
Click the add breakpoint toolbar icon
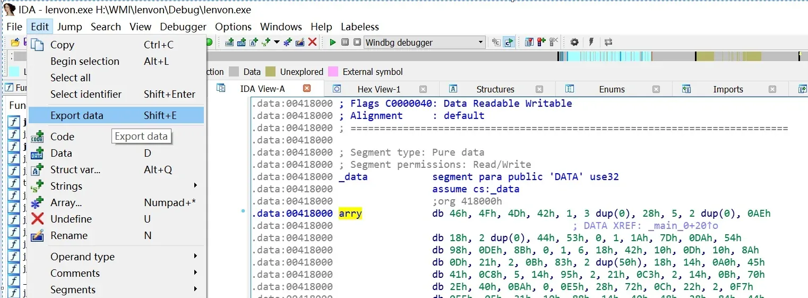pyautogui.click(x=541, y=42)
